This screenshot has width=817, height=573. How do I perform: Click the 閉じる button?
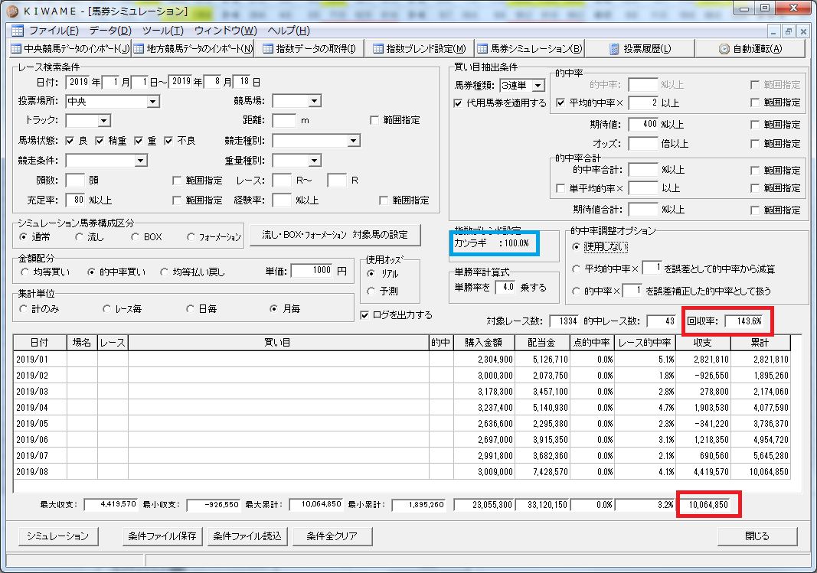point(757,536)
